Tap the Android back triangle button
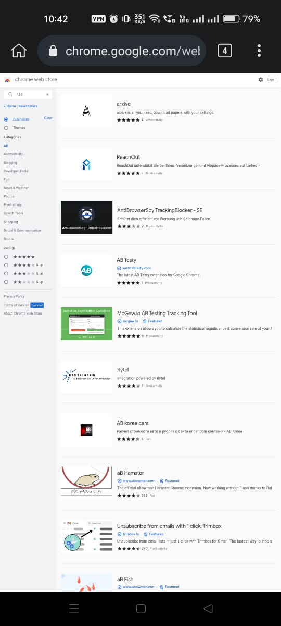Image resolution: width=281 pixels, height=626 pixels. point(208,609)
